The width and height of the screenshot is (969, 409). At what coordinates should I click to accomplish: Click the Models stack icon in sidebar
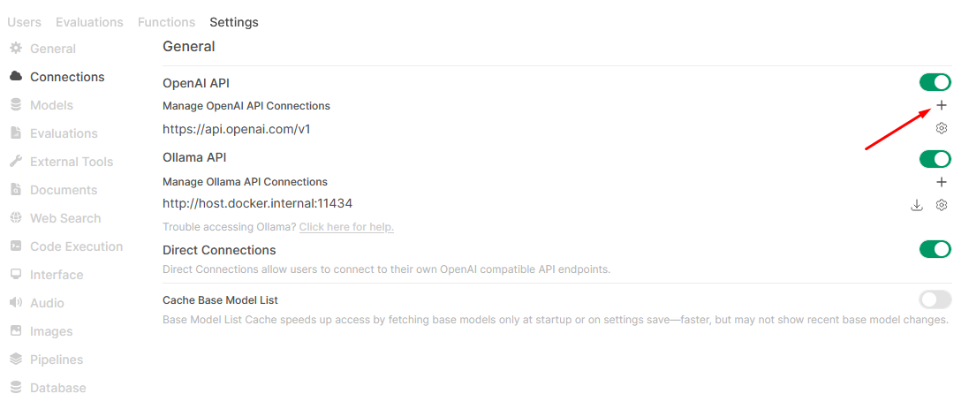point(16,105)
